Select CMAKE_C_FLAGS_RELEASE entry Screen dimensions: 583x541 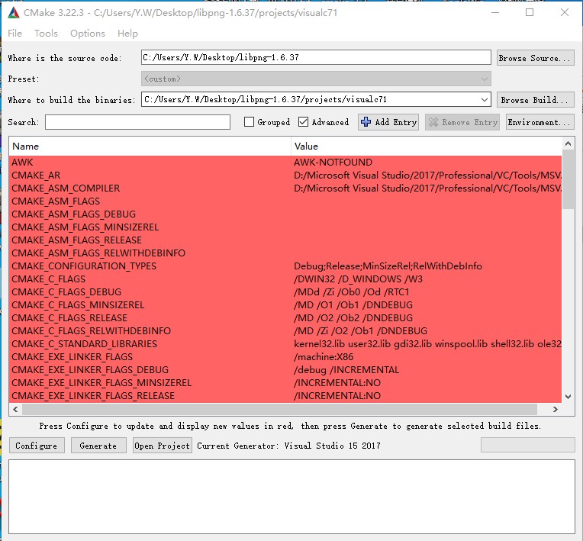(69, 318)
